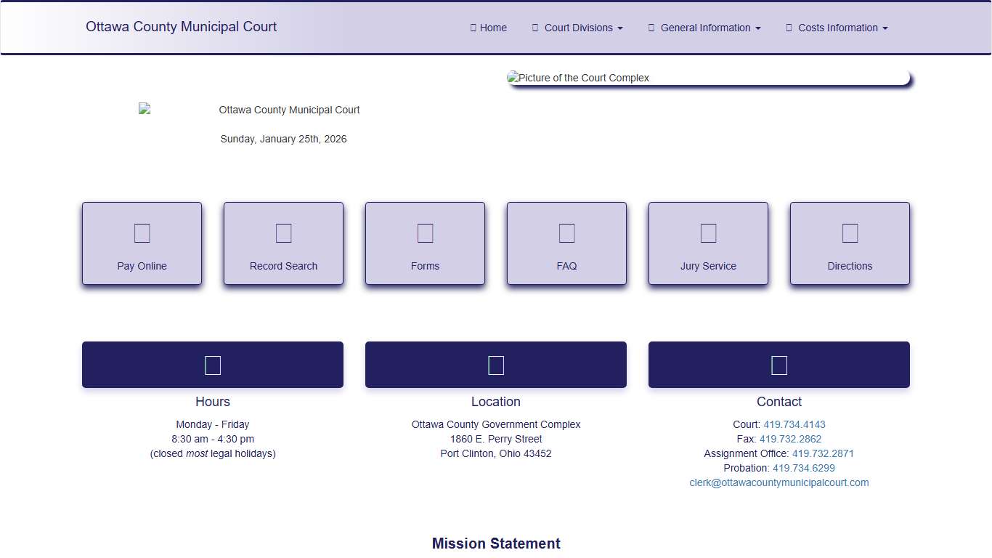Select the Forms tile icon
Screen dimensions: 992x558
click(x=425, y=233)
